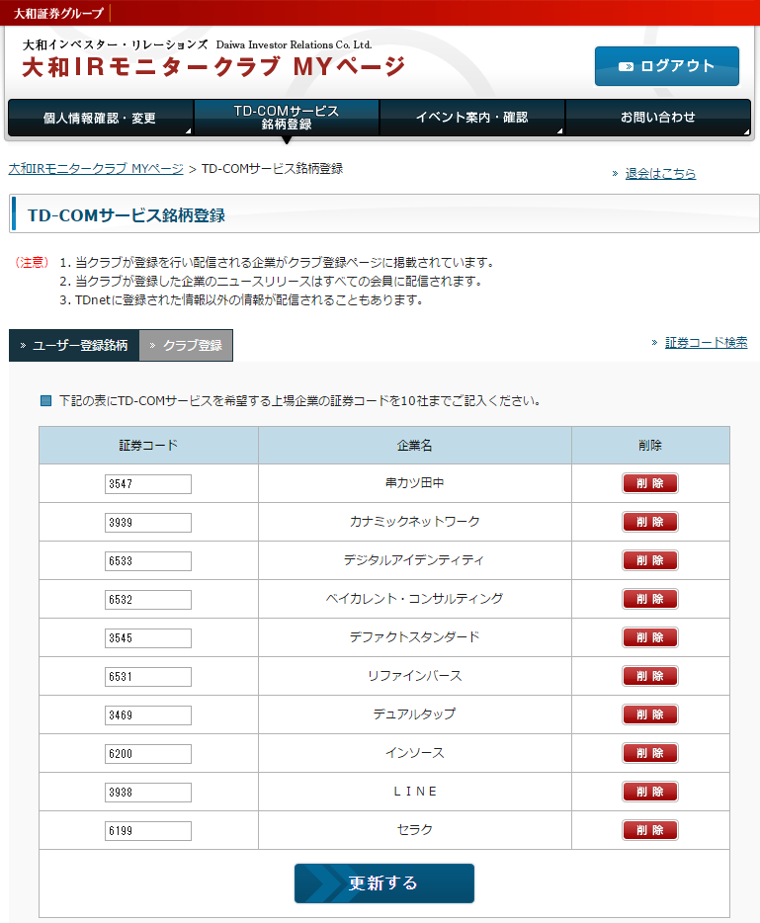Click code field containing 3938

pos(148,793)
